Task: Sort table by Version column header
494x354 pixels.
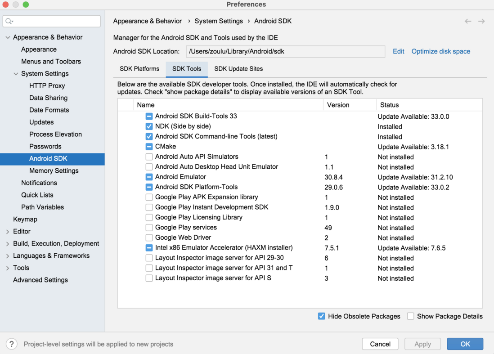Action: point(350,105)
